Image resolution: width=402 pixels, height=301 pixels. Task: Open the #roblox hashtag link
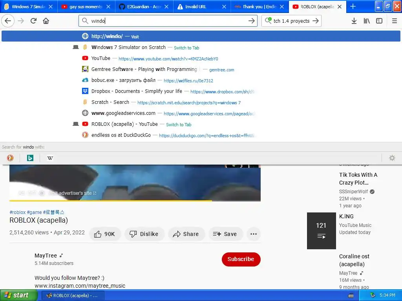click(x=17, y=212)
